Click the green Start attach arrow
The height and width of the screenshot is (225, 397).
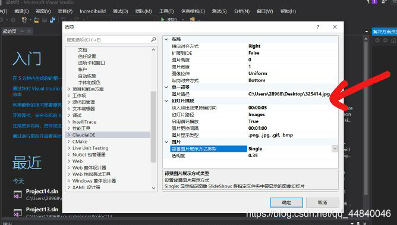pyautogui.click(x=163, y=20)
